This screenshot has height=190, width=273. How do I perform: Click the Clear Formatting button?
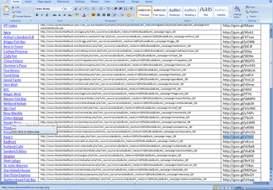click(x=86, y=9)
